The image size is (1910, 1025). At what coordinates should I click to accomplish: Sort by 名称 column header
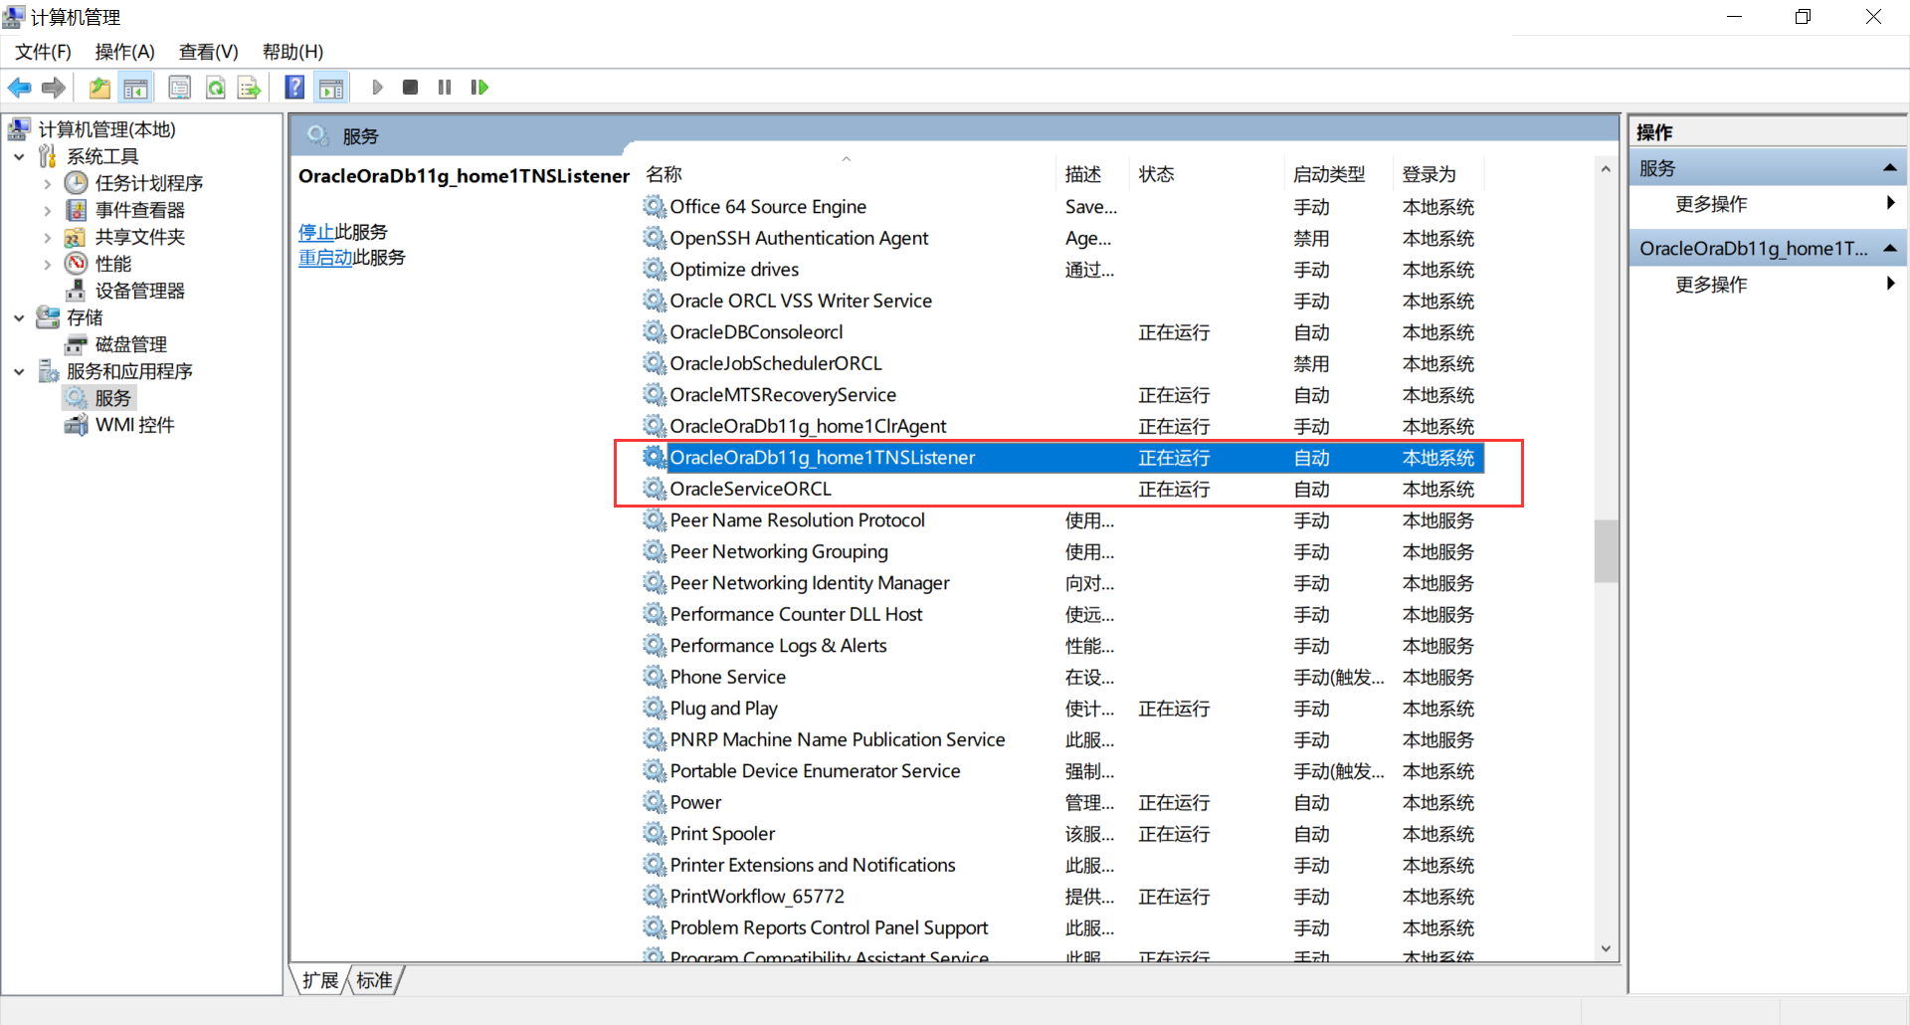(x=848, y=174)
